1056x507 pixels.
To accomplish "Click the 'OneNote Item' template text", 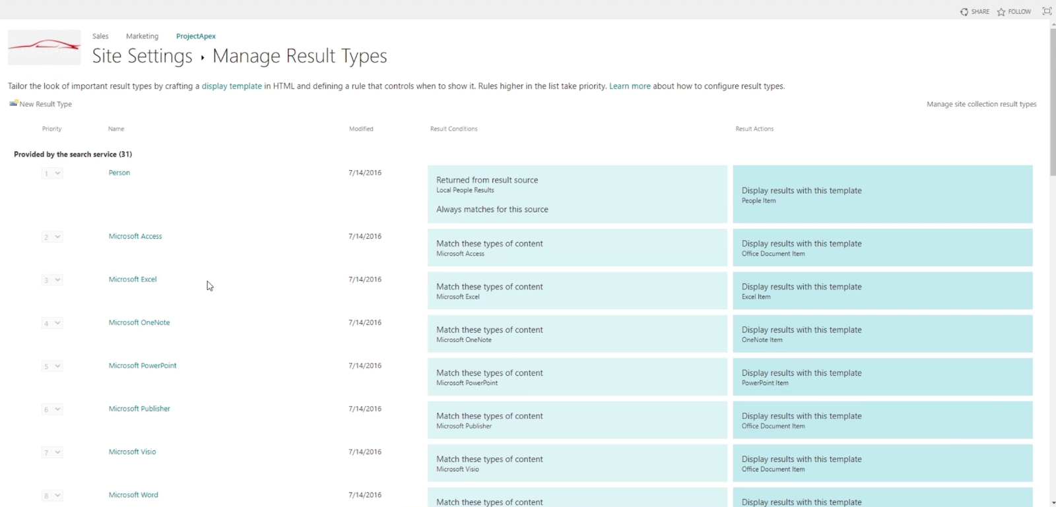I will [x=762, y=340].
